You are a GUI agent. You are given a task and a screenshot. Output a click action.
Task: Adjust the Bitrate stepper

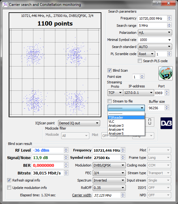pos(66,173)
